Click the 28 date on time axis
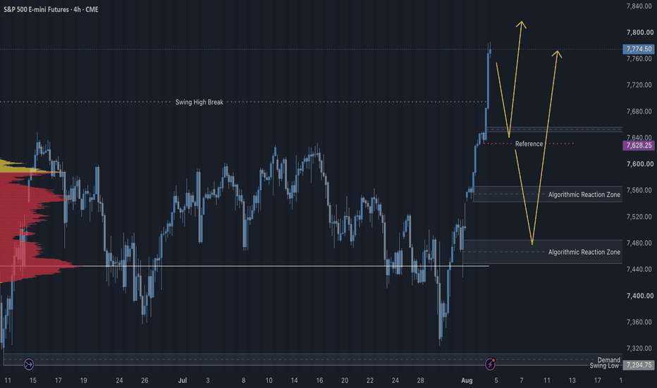Viewport: 657px width, 388px height. coord(420,380)
